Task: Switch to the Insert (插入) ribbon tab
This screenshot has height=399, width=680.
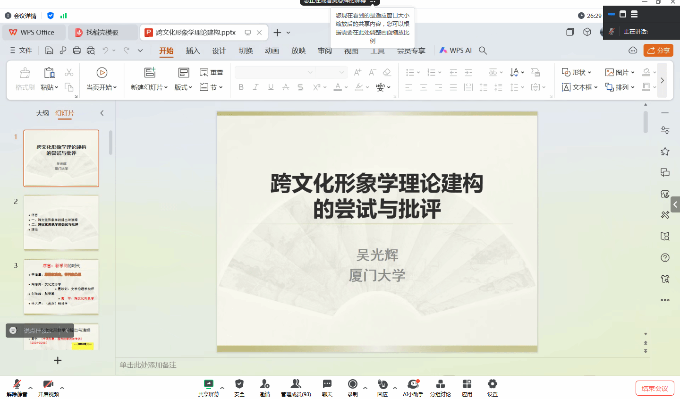Action: pyautogui.click(x=193, y=51)
